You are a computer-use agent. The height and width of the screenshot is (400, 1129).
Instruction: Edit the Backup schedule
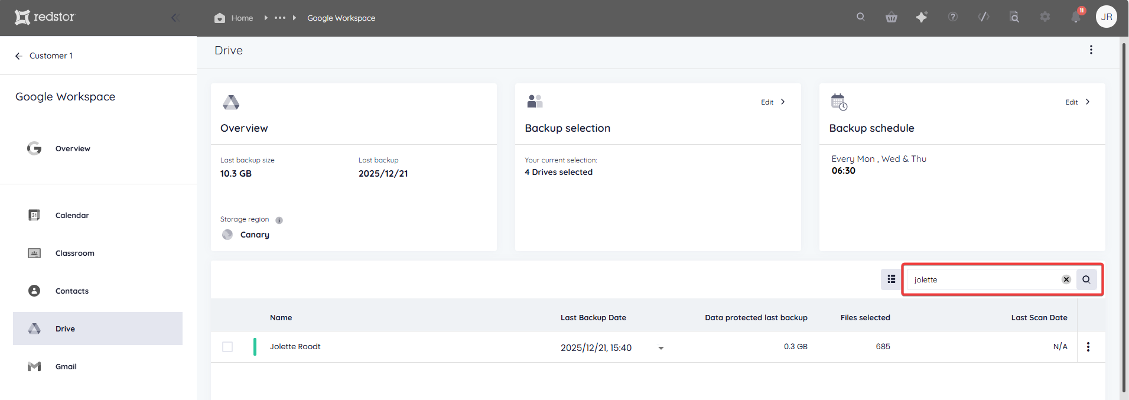[1078, 102]
